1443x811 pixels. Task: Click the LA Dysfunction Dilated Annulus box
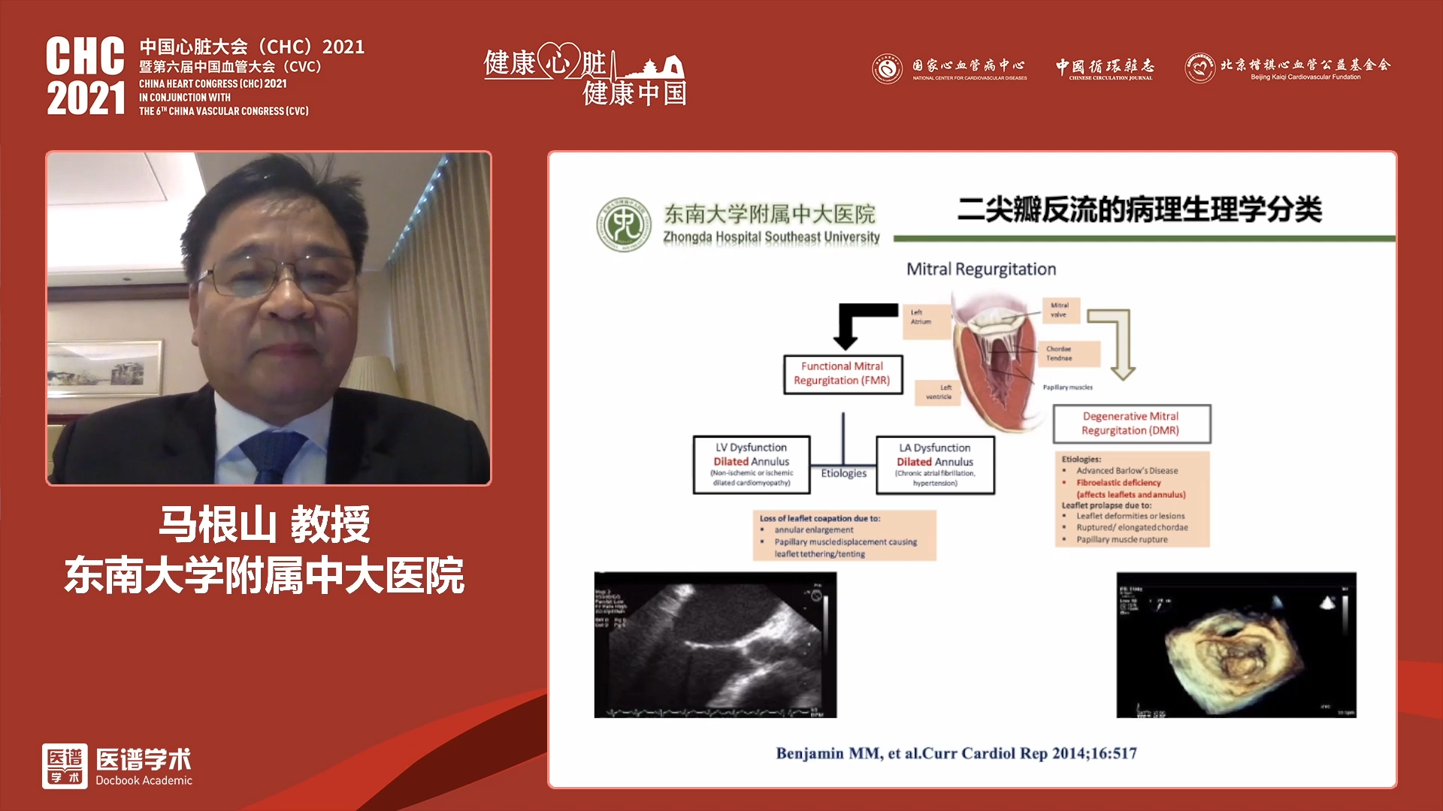pyautogui.click(x=935, y=465)
